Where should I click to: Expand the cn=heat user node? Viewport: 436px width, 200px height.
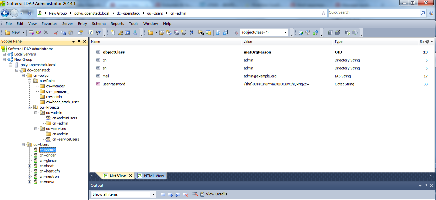pyautogui.click(x=30, y=166)
